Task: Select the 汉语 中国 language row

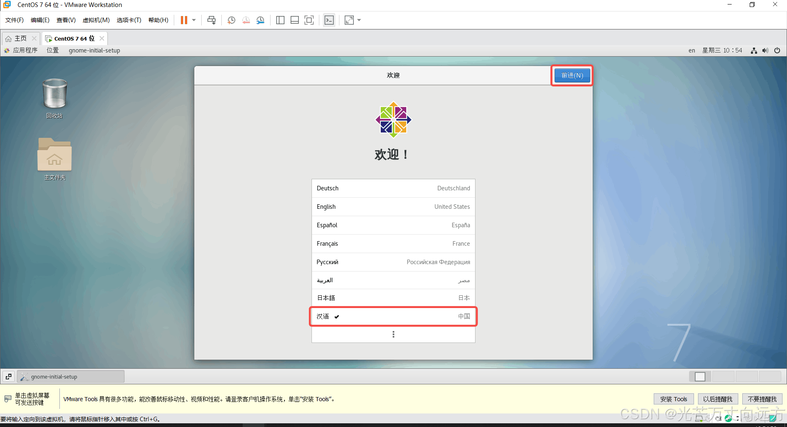Action: [x=393, y=316]
